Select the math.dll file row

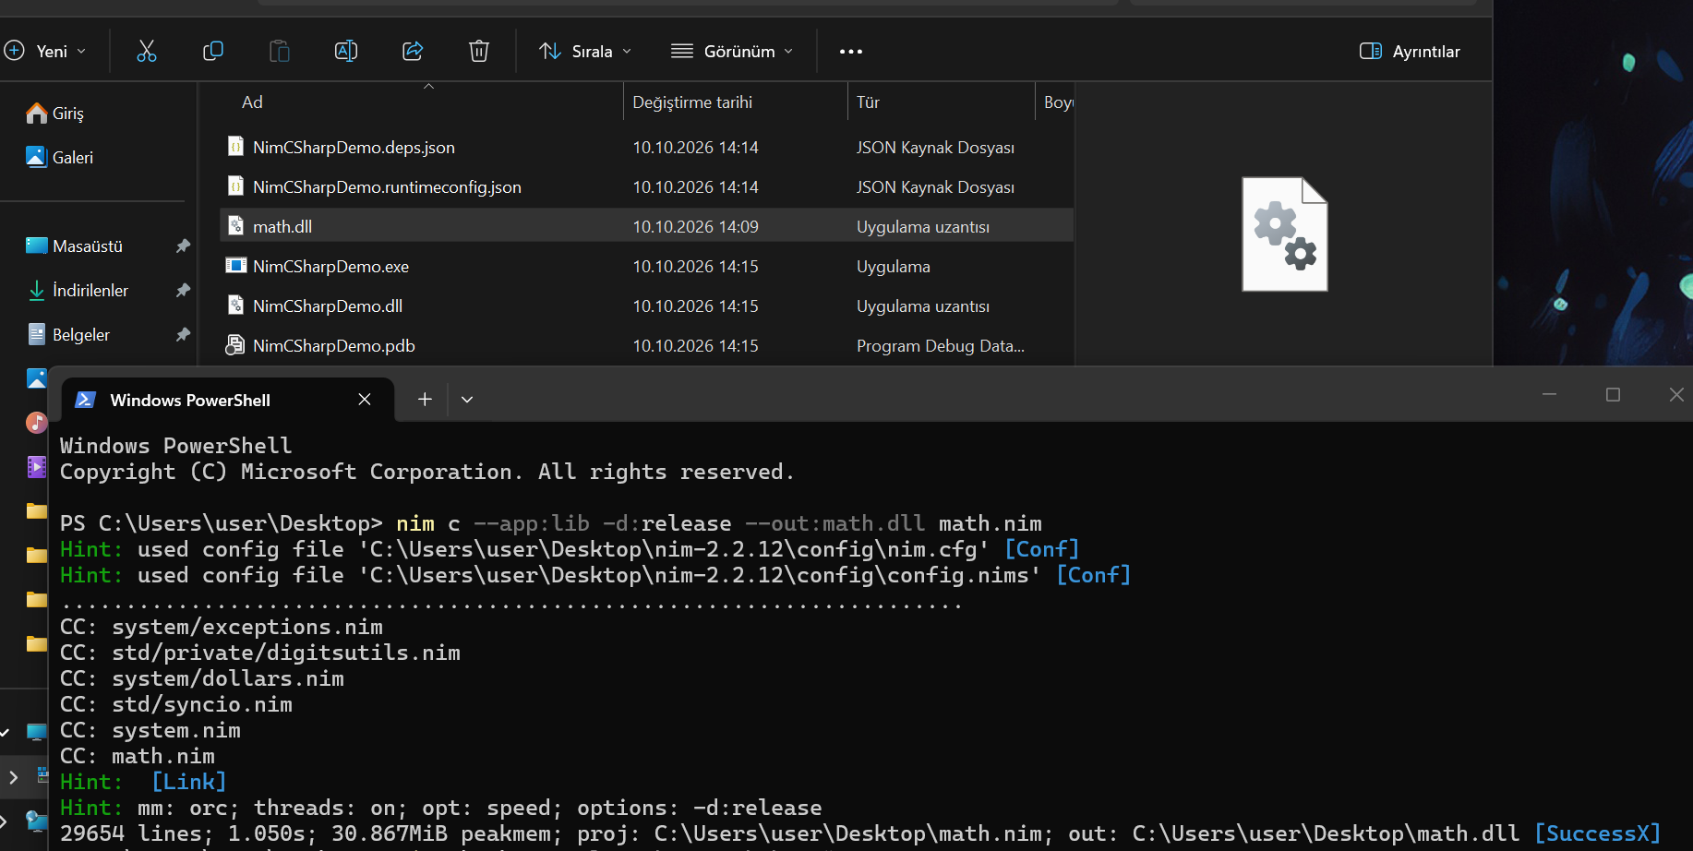point(646,227)
